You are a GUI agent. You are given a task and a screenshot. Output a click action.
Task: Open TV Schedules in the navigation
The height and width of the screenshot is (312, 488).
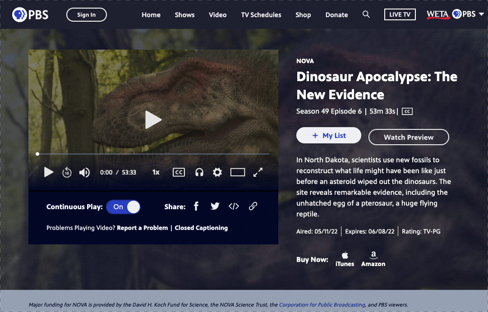tap(261, 14)
